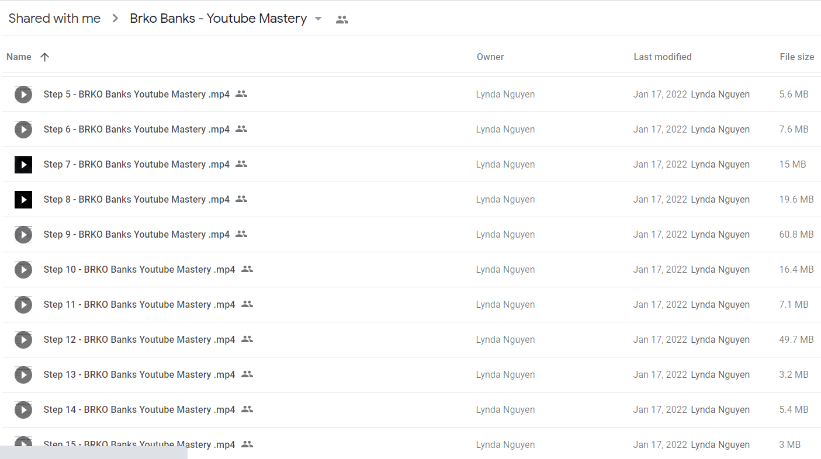Click the 3.2 MB file size value
The height and width of the screenshot is (459, 821).
point(794,374)
